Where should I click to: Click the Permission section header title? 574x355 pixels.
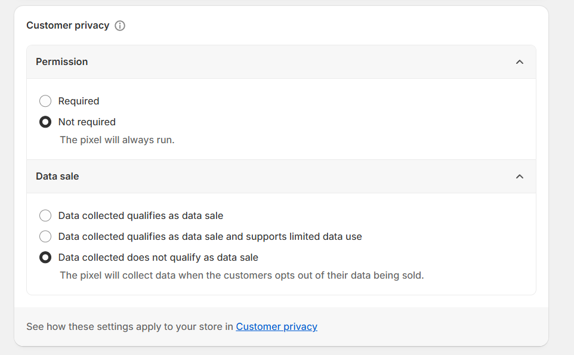click(62, 62)
